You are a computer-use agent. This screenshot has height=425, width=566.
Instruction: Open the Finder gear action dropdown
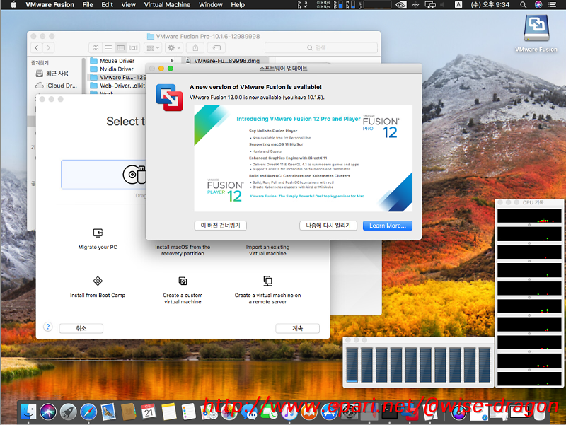(x=174, y=47)
